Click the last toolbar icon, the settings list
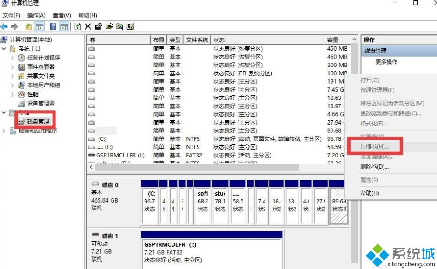This screenshot has height=269, width=437. coord(131,27)
